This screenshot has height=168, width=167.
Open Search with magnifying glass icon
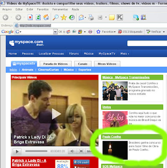(x=56, y=18)
